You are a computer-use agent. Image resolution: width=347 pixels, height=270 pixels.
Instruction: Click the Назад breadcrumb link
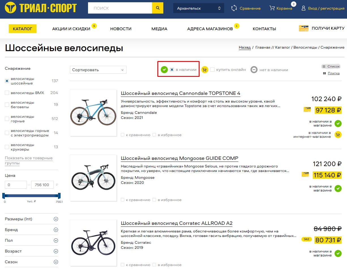pyautogui.click(x=245, y=47)
